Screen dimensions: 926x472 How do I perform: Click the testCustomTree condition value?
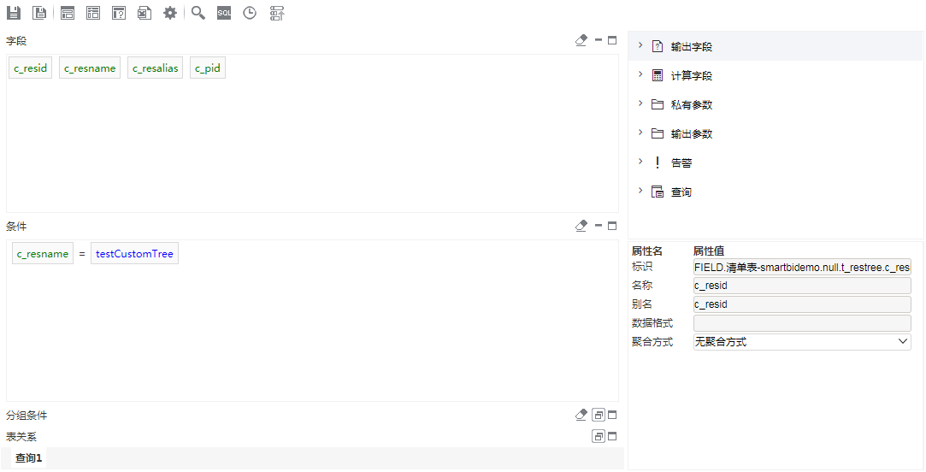[x=134, y=253]
